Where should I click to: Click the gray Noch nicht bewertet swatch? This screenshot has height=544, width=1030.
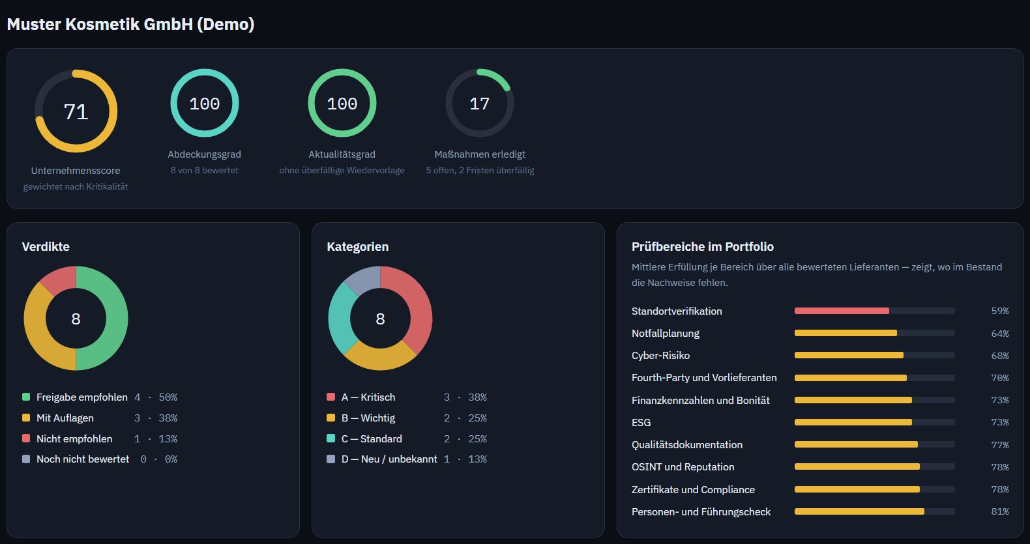[x=26, y=459]
